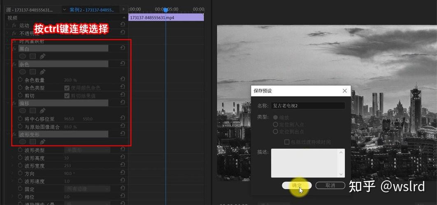Reset the 杂色数量 parameter

pyautogui.click(x=123, y=80)
